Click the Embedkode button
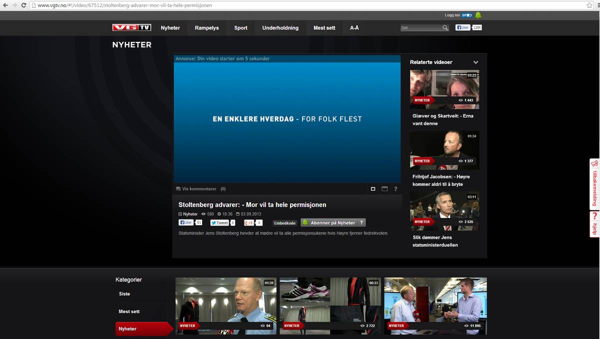 (284, 223)
